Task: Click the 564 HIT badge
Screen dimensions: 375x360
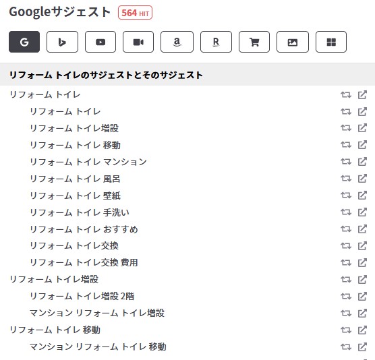Action: tap(135, 13)
